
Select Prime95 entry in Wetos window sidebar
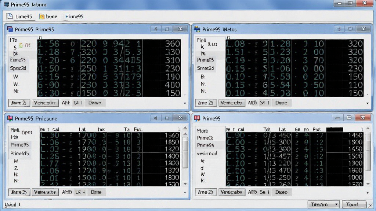[x=205, y=60]
